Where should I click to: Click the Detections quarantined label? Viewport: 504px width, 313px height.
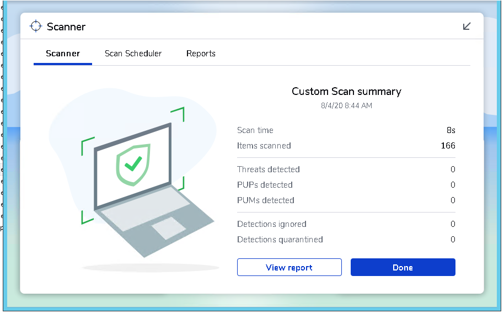[280, 240]
